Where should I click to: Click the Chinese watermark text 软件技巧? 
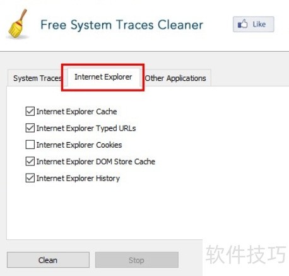click(246, 255)
